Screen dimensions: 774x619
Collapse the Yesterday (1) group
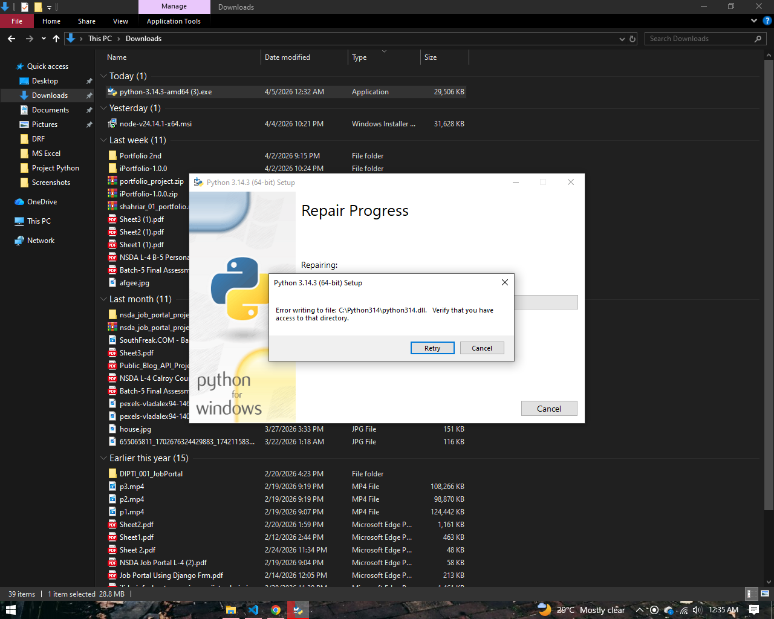(103, 108)
